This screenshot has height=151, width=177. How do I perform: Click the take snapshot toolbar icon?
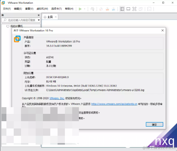101,9
